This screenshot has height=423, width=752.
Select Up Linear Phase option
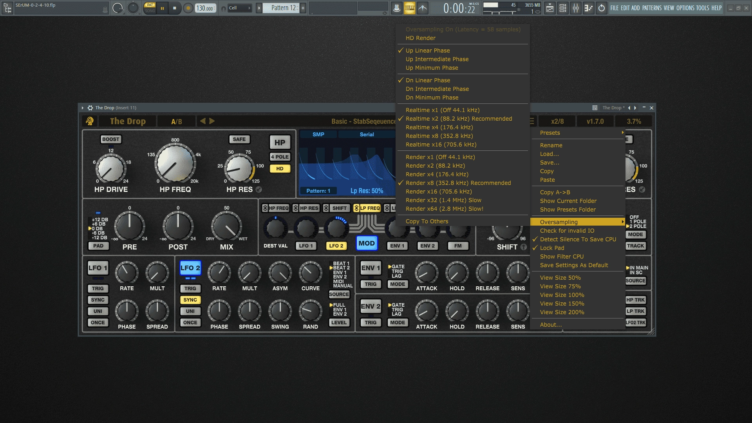(462, 51)
